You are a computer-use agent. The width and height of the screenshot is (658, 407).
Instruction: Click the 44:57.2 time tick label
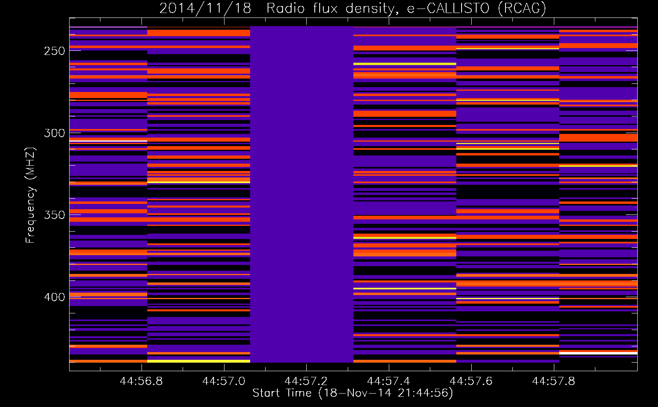click(x=306, y=381)
